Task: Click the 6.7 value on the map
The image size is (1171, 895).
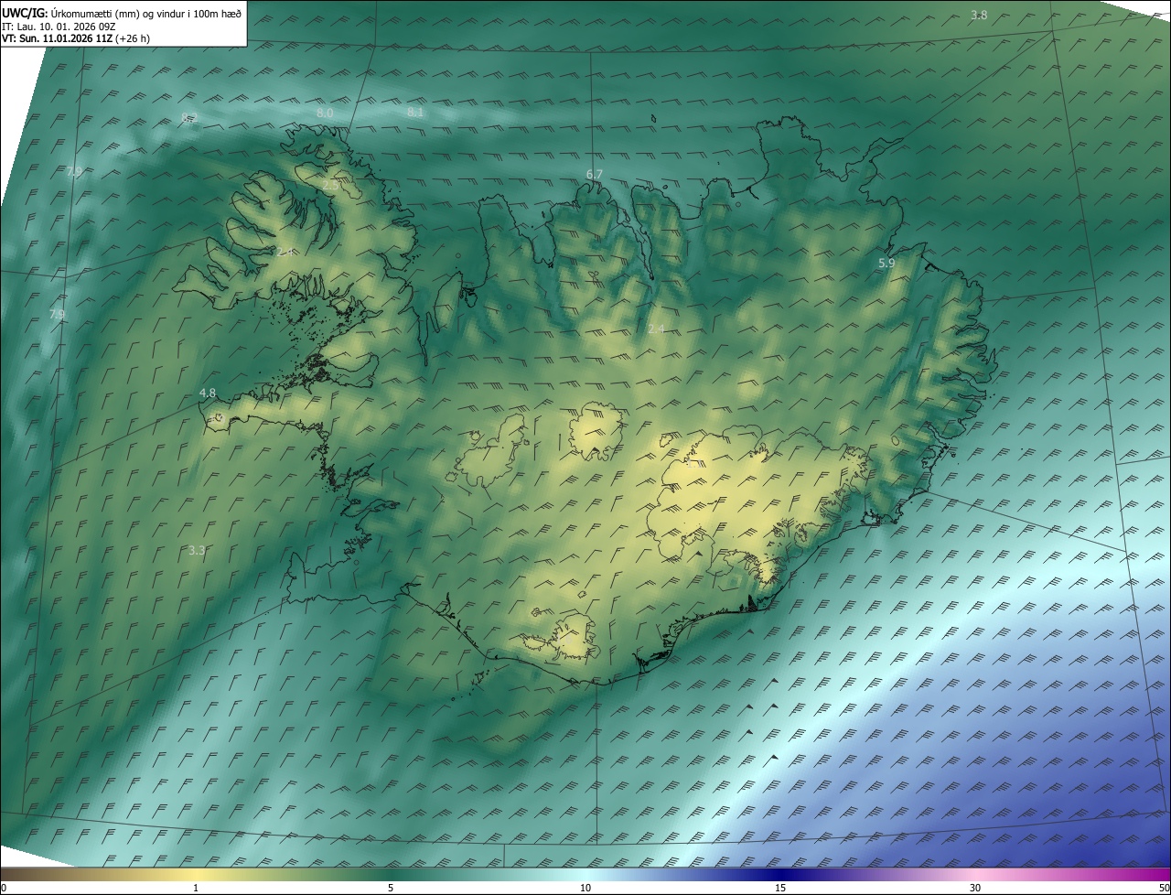Action: 595,174
